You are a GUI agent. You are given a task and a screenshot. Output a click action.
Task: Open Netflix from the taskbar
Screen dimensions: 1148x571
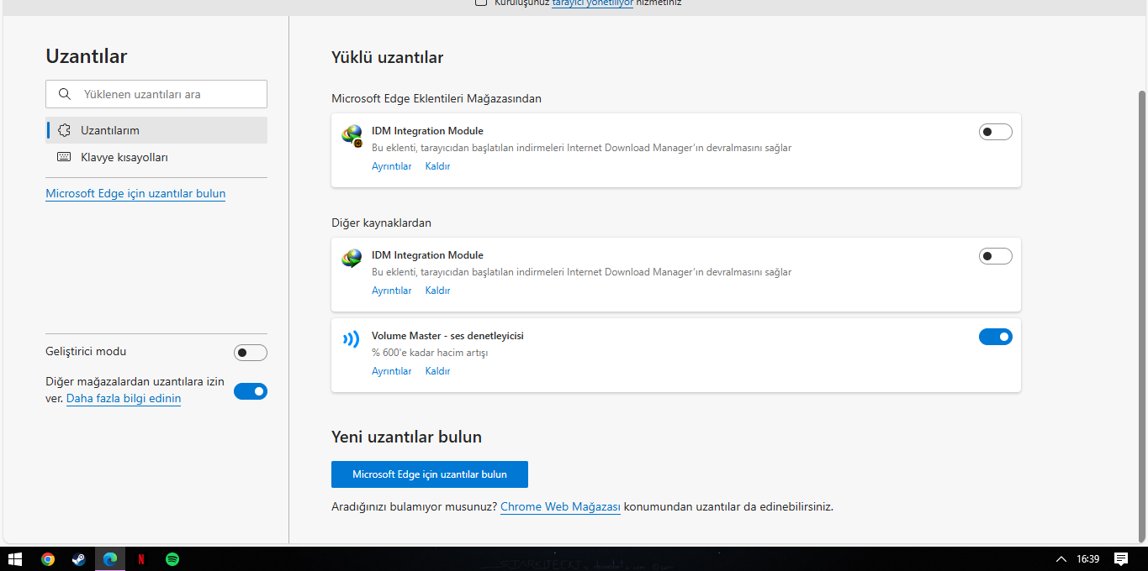click(x=141, y=558)
